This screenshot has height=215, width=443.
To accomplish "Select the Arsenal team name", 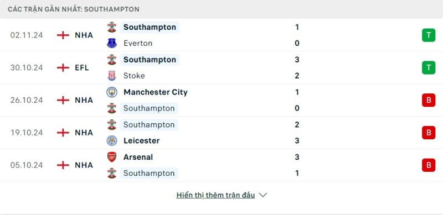I will point(138,157).
